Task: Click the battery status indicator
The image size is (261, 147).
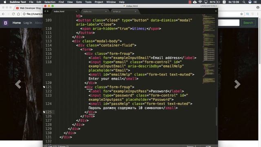Action: (x=215, y=2)
